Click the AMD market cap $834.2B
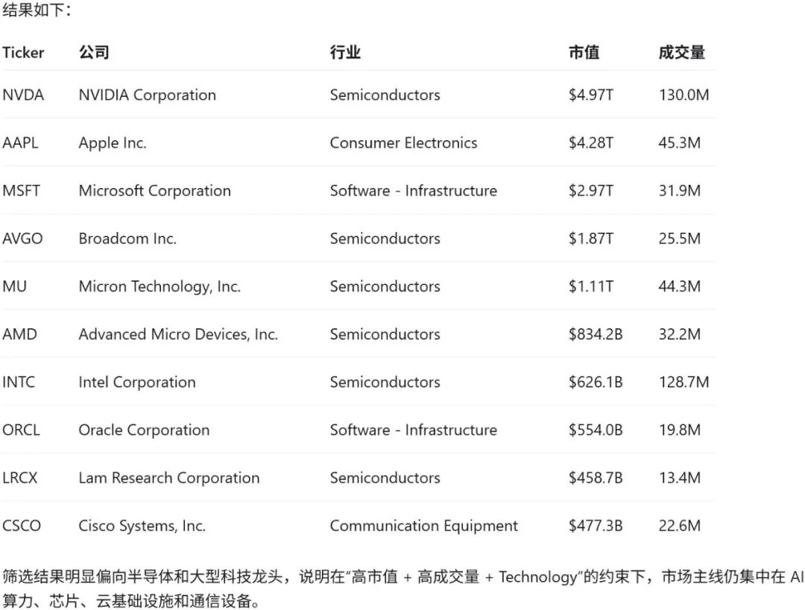 coord(596,334)
